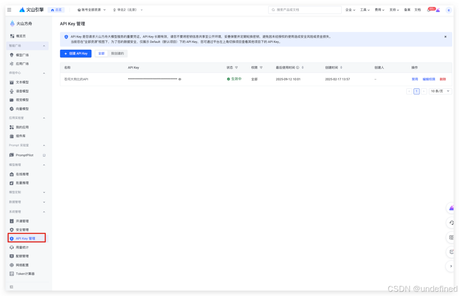Expand the 模型定制 sidebar section
The image size is (459, 296).
click(x=44, y=192)
